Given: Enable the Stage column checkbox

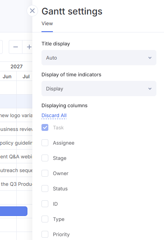Looking at the screenshot, I should click(45, 158).
